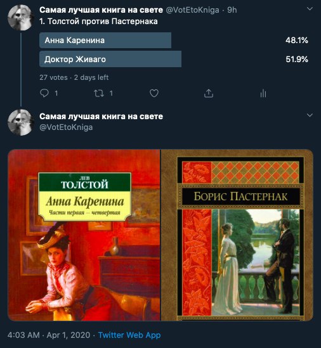Viewport: 321px width, 348px height.
Task: View tweet analytics bar chart icon
Action: pos(263,93)
